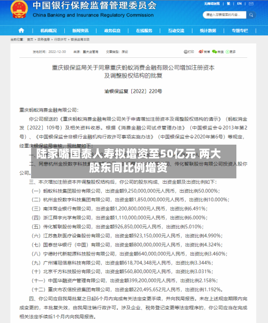Screen dimensions: 268x323
Task: Open the 新闻资讯 menu
Action: (80, 31)
